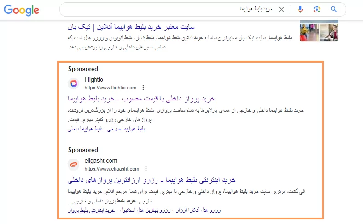Clear the search query with the X icon
This screenshot has width=363, height=224.
point(281,10)
